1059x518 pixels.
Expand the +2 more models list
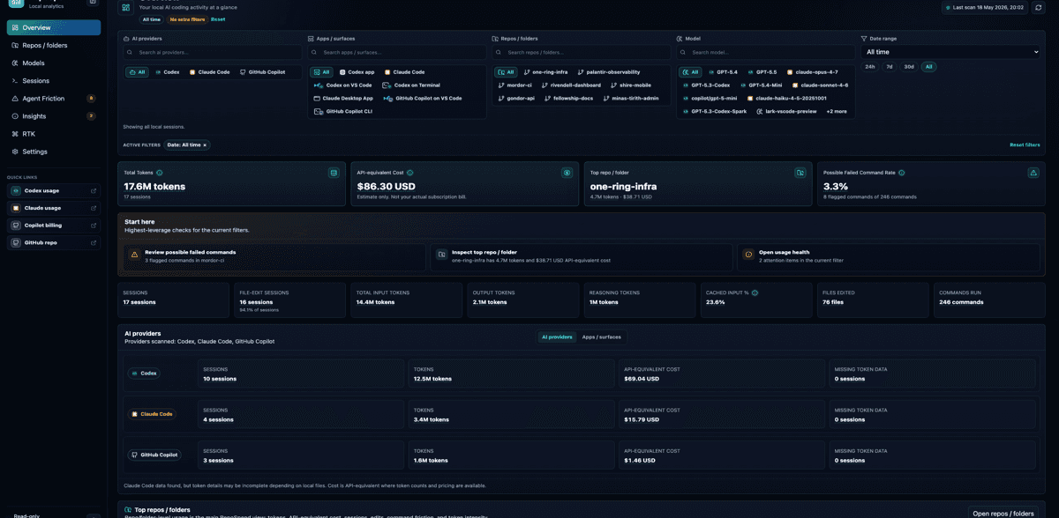click(837, 112)
